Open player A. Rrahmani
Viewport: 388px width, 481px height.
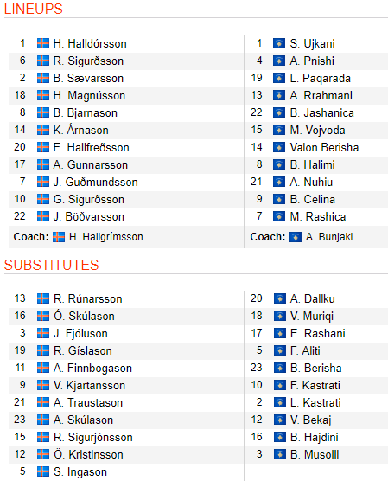point(321,95)
